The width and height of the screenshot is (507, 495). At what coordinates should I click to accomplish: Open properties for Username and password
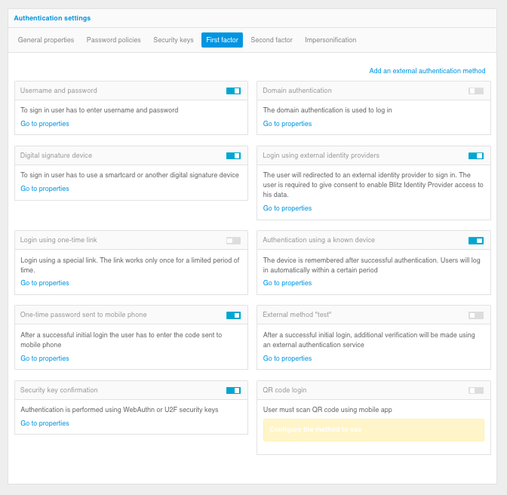45,124
